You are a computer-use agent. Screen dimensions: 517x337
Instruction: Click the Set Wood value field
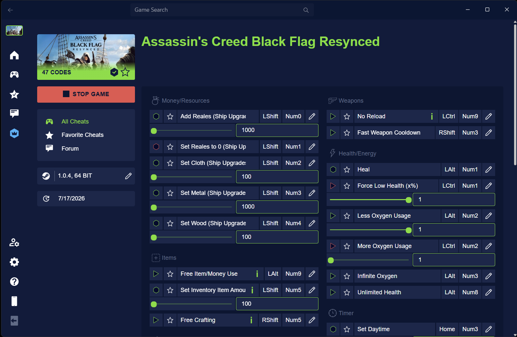277,237
